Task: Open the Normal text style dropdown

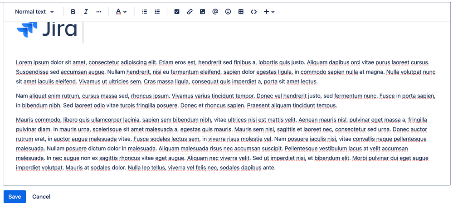Action: (x=34, y=12)
